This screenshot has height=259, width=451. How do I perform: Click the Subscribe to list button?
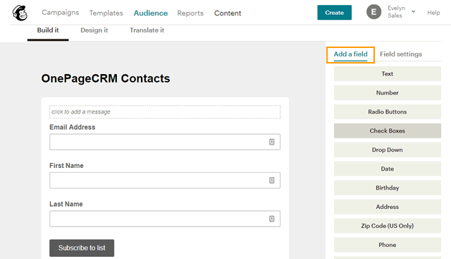pos(82,248)
